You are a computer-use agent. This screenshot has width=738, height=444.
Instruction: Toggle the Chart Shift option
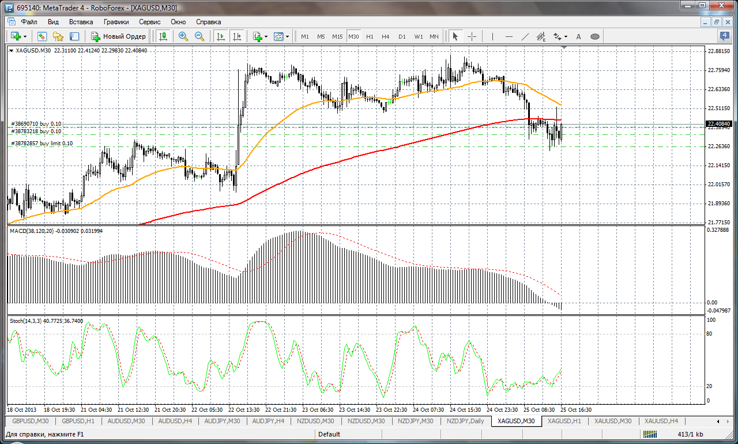tap(237, 36)
